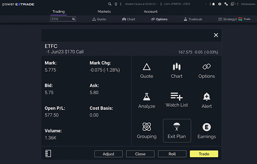The height and width of the screenshot is (164, 257).
Task: Open the Chart candlestick tile
Action: coord(177,71)
